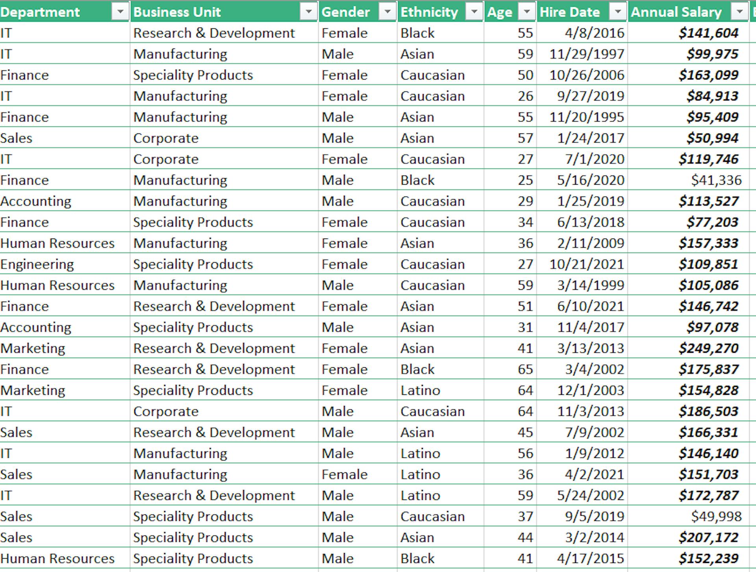The width and height of the screenshot is (756, 572).
Task: Open the Business Unit filter dropdown
Action: click(308, 12)
